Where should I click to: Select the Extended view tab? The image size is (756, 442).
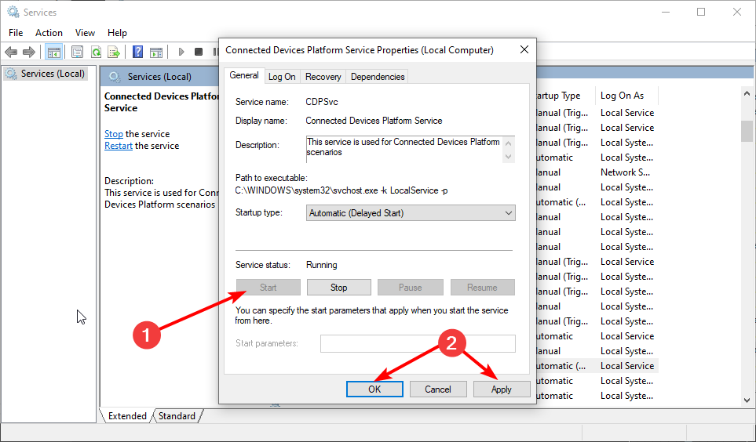coord(127,416)
